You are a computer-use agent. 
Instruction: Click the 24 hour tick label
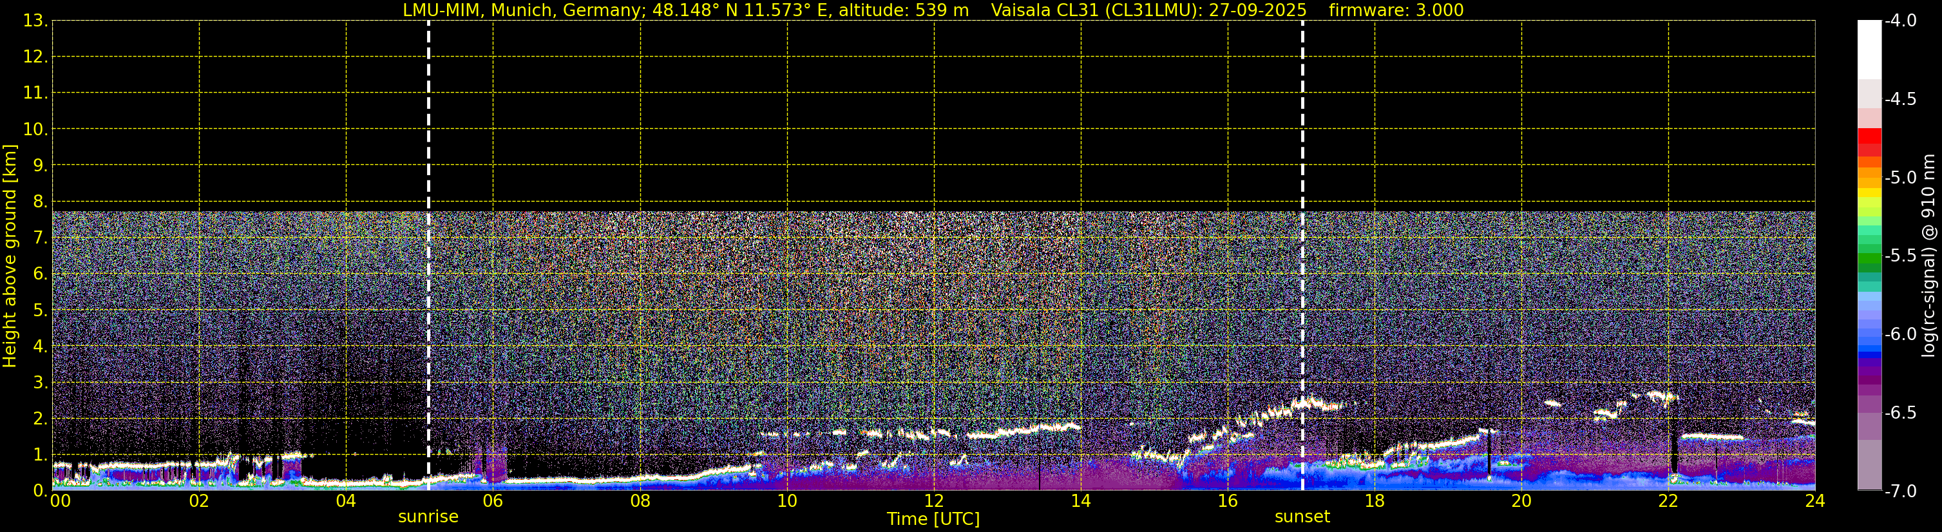(x=1815, y=500)
